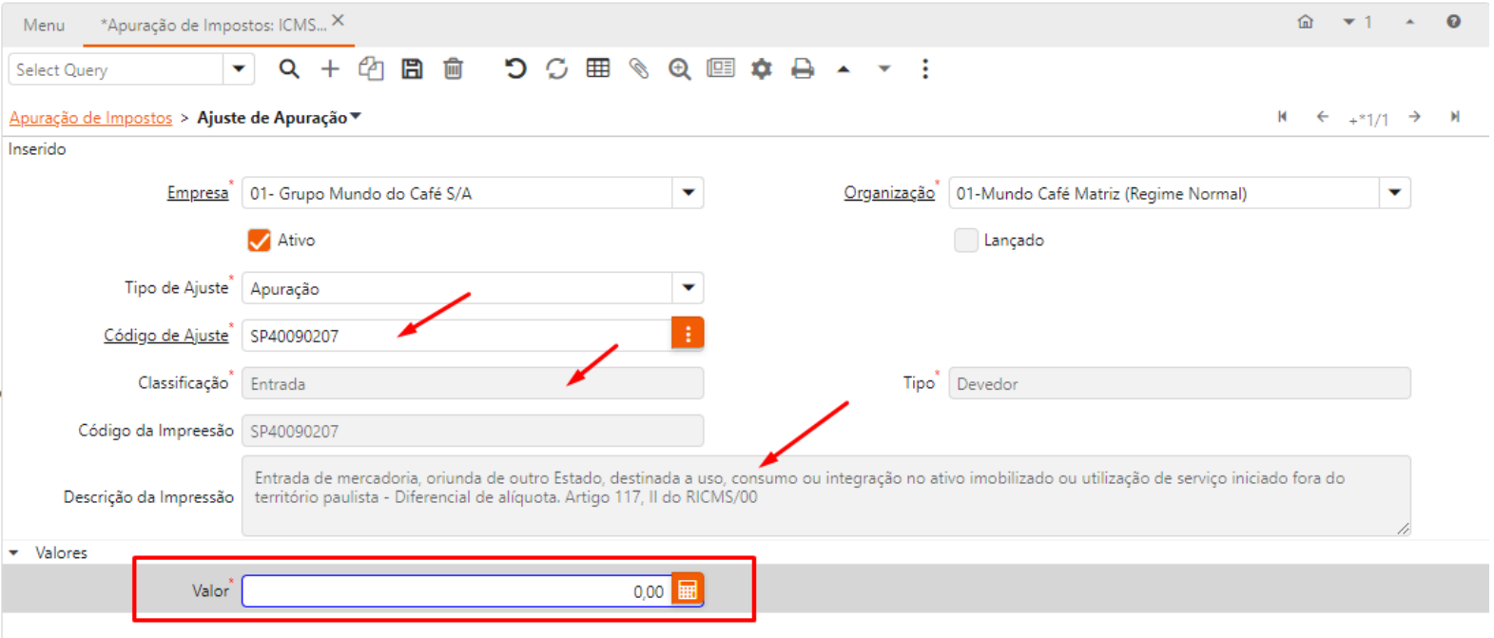This screenshot has width=1494, height=638.
Task: Switch to the Menu tab
Action: (44, 25)
